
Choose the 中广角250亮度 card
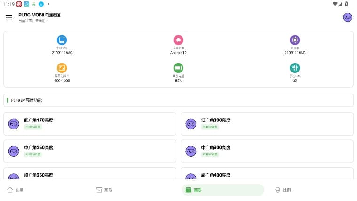tap(90, 151)
